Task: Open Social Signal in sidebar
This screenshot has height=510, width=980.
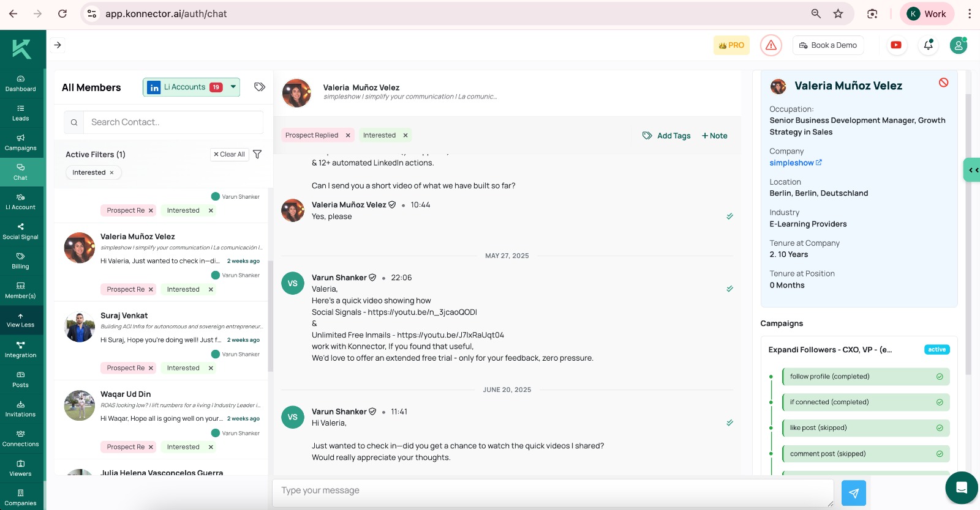Action: 21,231
